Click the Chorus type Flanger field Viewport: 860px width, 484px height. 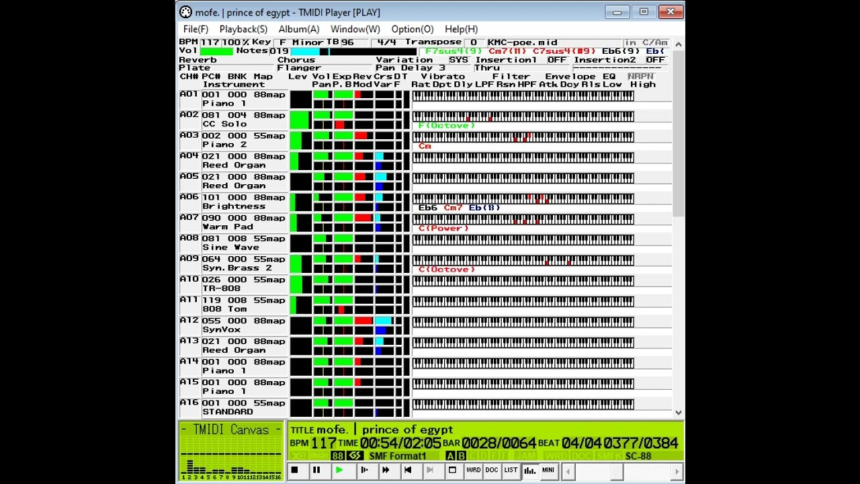coord(325,68)
